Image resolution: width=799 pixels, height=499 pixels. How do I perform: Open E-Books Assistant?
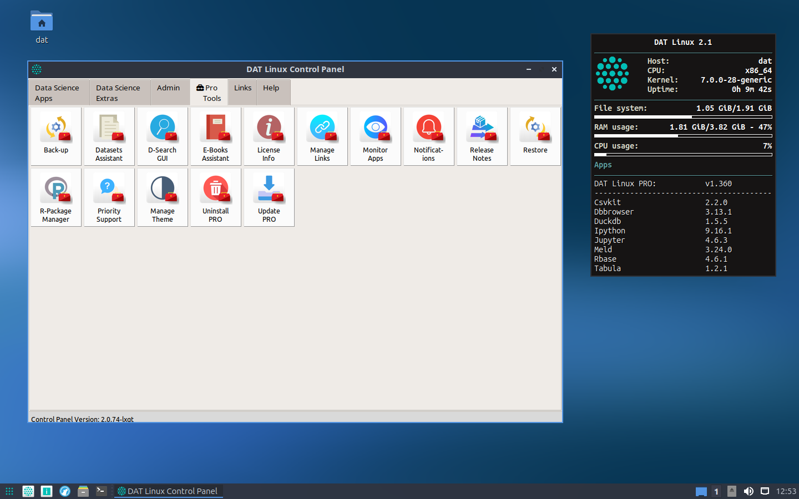(216, 136)
